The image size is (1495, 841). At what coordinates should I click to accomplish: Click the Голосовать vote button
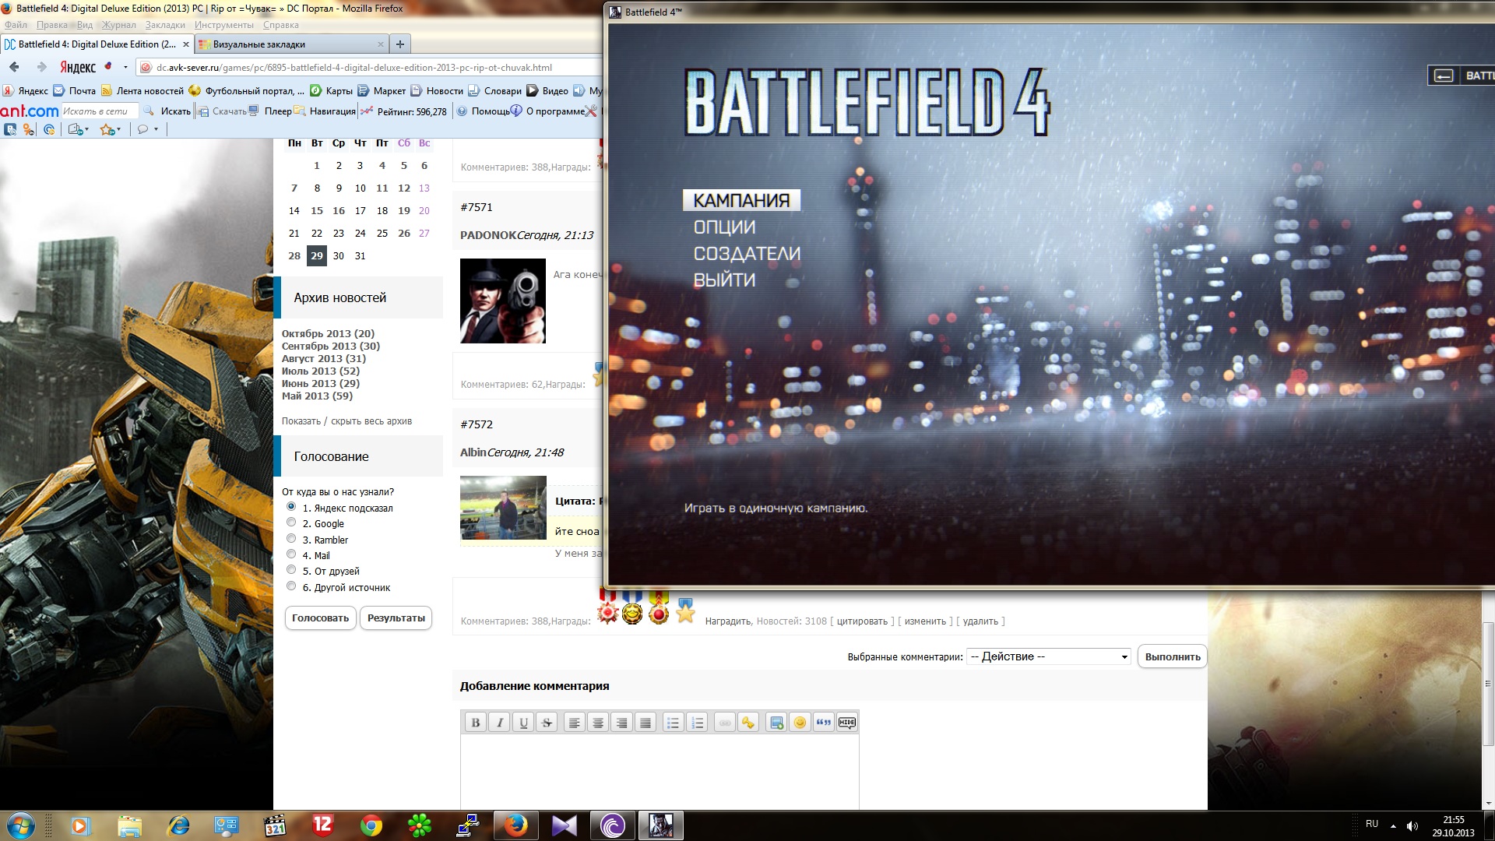click(320, 618)
